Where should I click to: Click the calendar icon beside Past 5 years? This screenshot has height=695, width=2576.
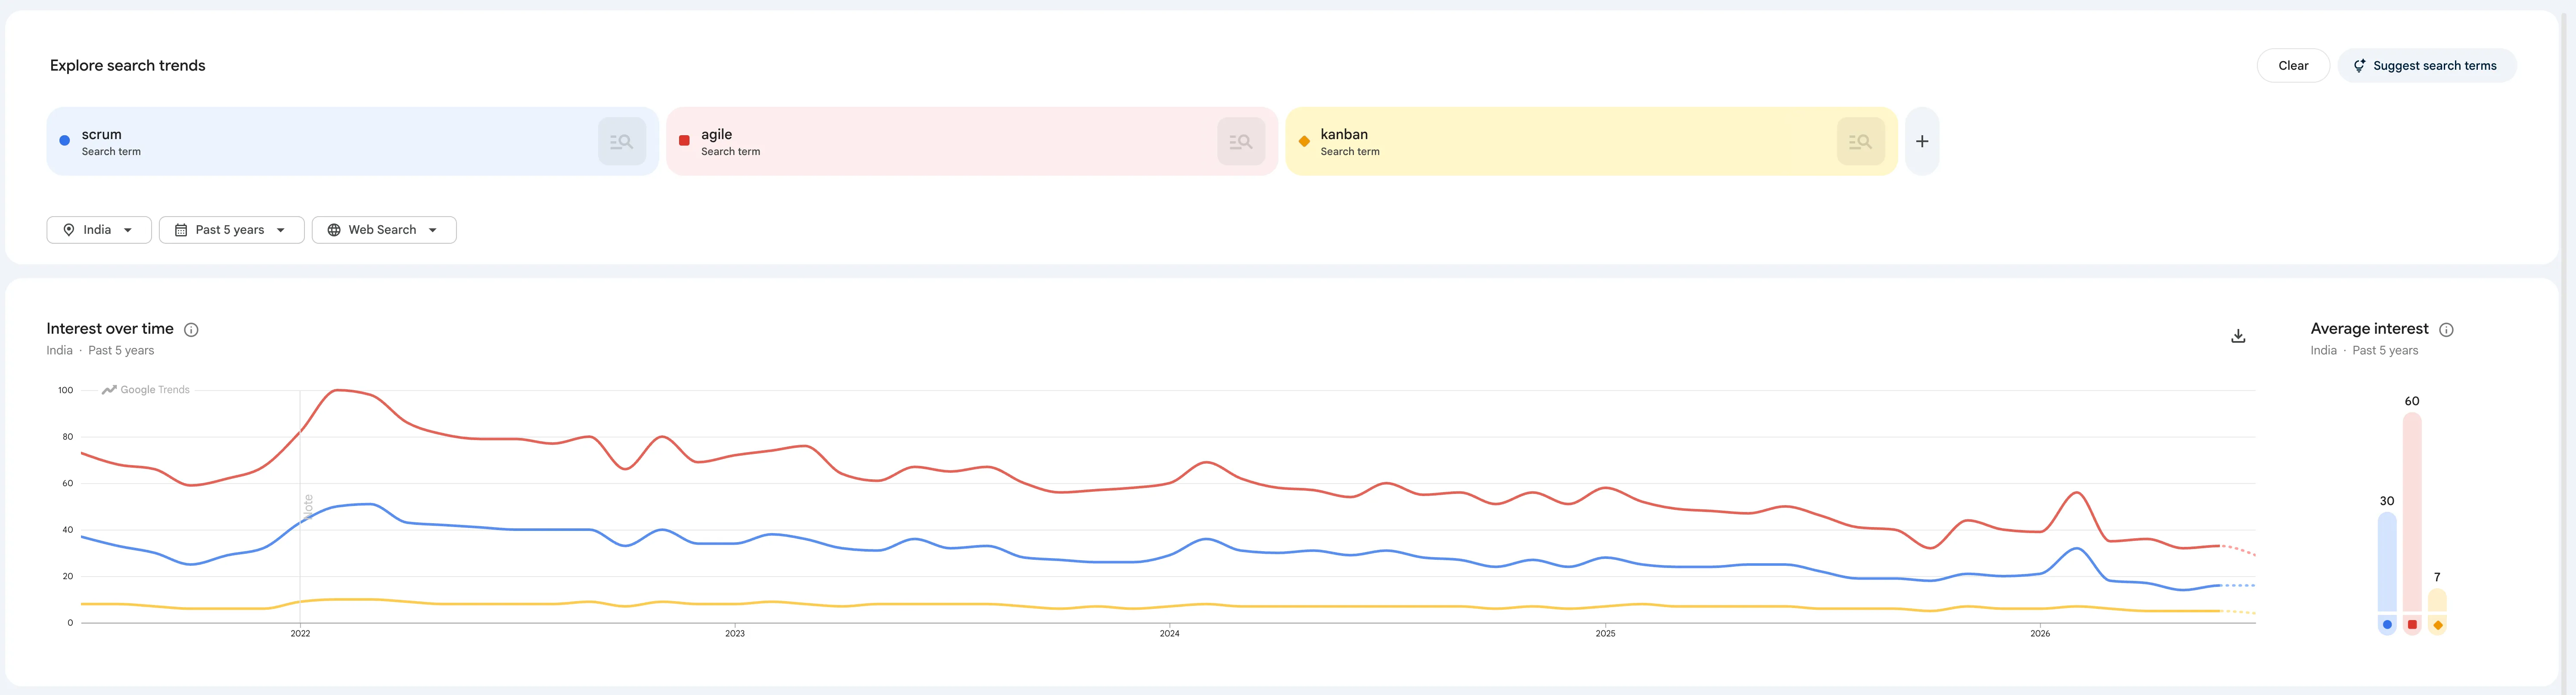point(181,230)
